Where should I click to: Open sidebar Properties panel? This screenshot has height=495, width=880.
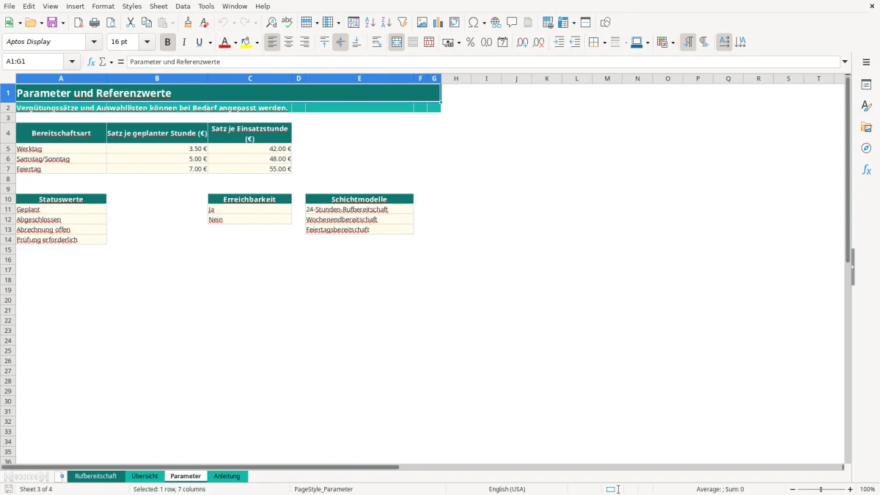click(x=866, y=85)
